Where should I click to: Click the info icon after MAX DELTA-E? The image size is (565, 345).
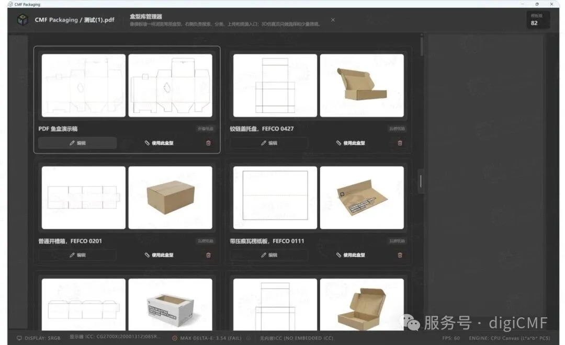[248, 338]
